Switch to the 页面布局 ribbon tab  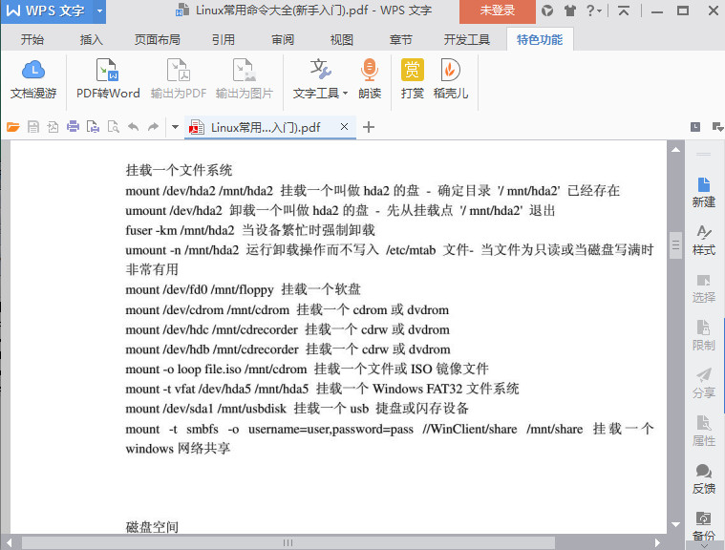pos(158,40)
